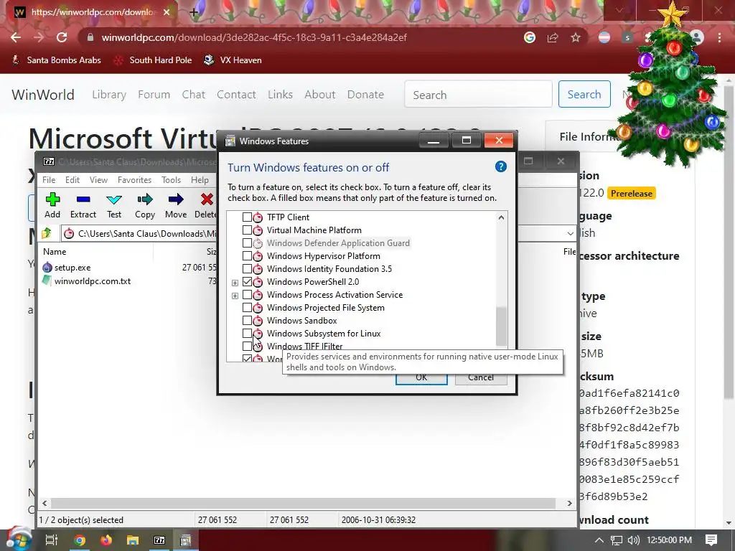Check Windows Identity Foundation 3.5
Screen dimensions: 735x551
coord(247,269)
